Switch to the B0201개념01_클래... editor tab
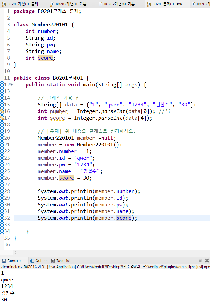The image size is (210, 306). point(21,4)
